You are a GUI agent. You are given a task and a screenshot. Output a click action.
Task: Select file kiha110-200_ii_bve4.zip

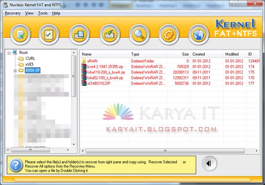pos(106,72)
